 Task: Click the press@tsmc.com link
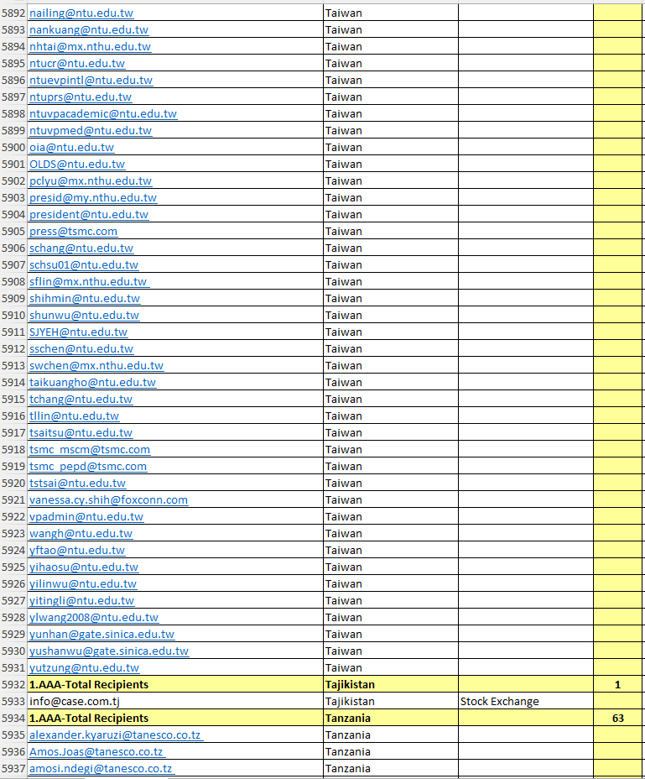click(74, 232)
